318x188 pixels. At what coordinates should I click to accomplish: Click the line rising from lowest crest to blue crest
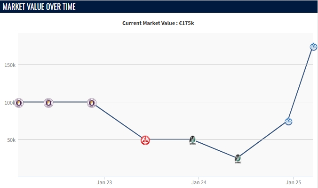pos(263,140)
